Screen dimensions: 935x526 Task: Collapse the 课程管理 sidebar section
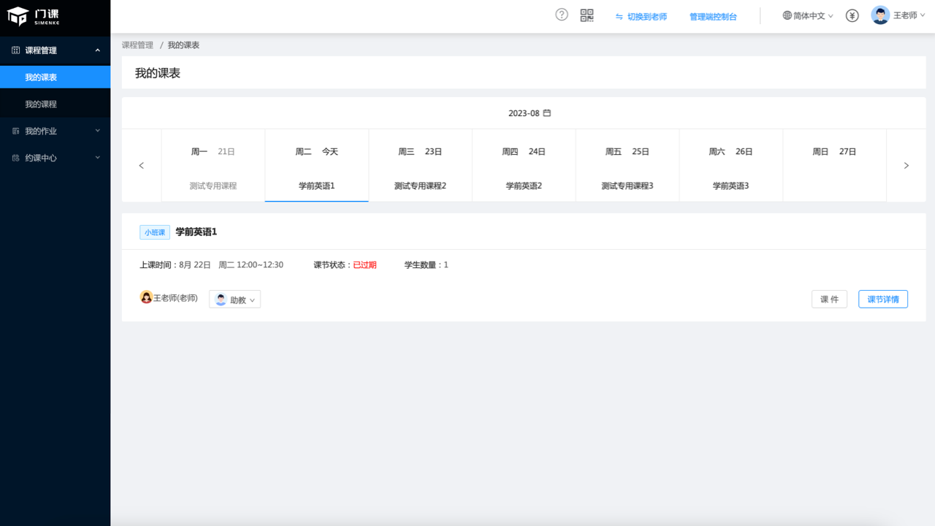tap(98, 50)
